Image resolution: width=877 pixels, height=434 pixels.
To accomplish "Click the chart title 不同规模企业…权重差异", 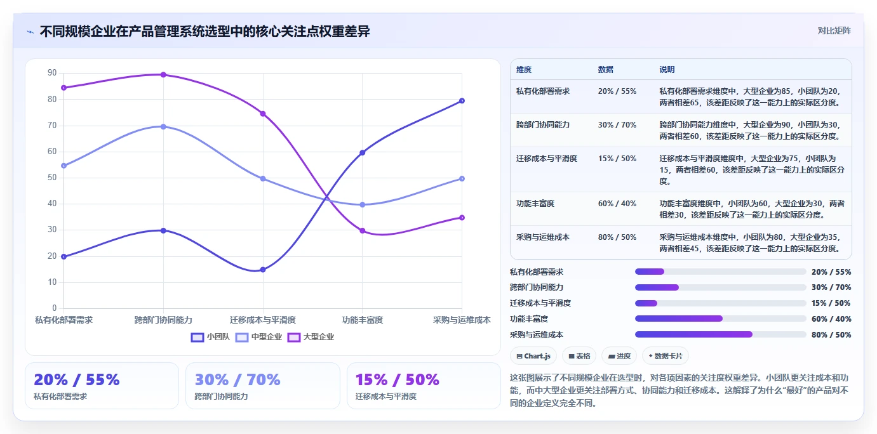I will (x=205, y=31).
